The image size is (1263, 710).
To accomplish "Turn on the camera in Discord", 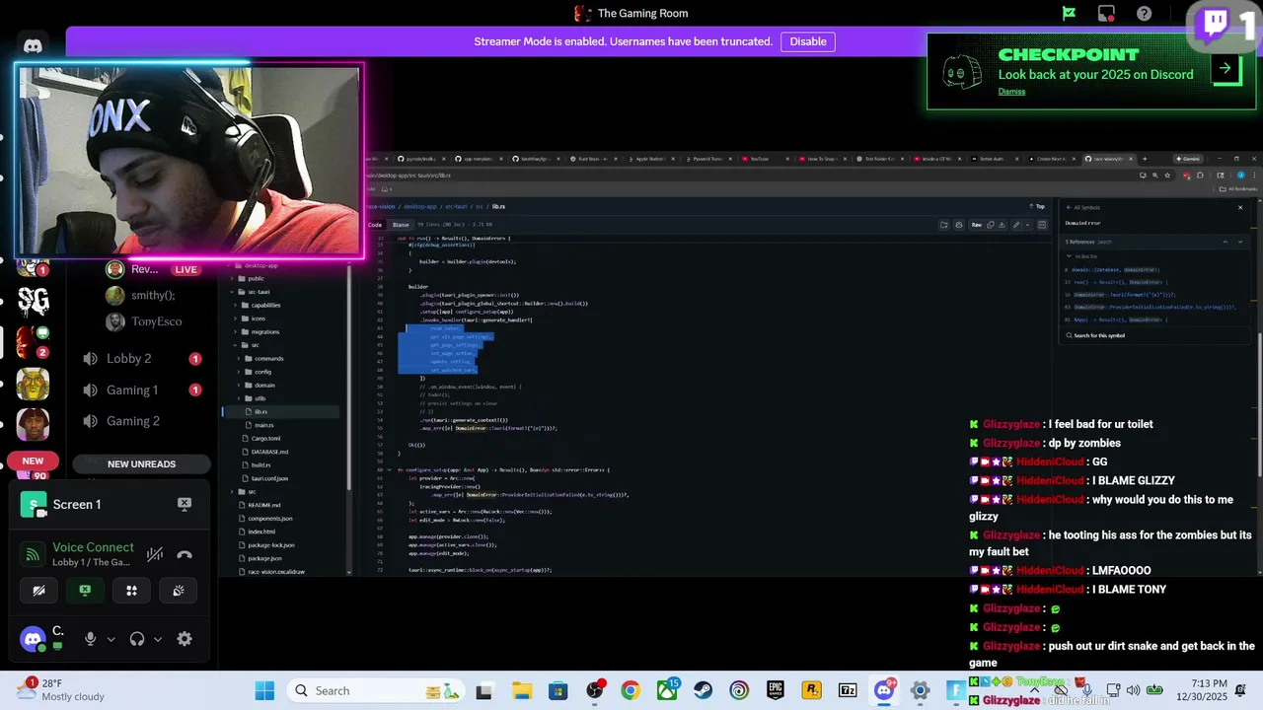I will 38,591.
